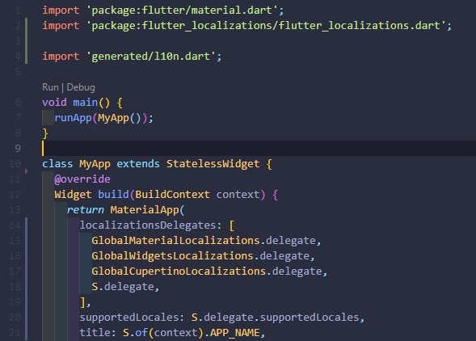Viewport: 476px width, 341px height.
Task: Click the 'void' keyword on line 6
Action: (54, 103)
